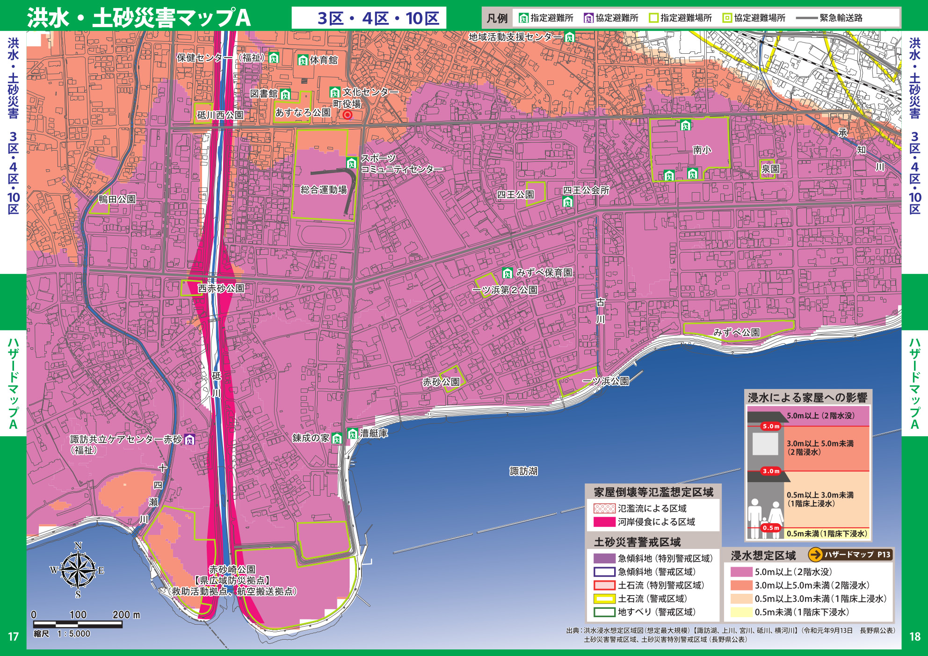Click the 四王公会所 shelter icon
Image resolution: width=928 pixels, height=656 pixels.
(x=567, y=202)
